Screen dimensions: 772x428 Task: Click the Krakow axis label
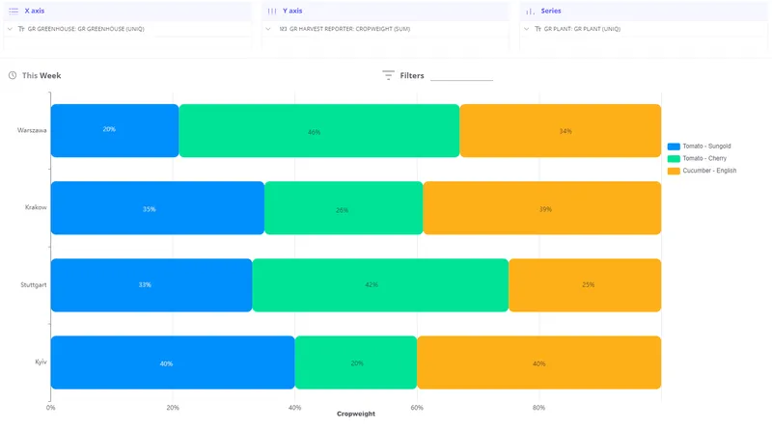pyautogui.click(x=36, y=207)
